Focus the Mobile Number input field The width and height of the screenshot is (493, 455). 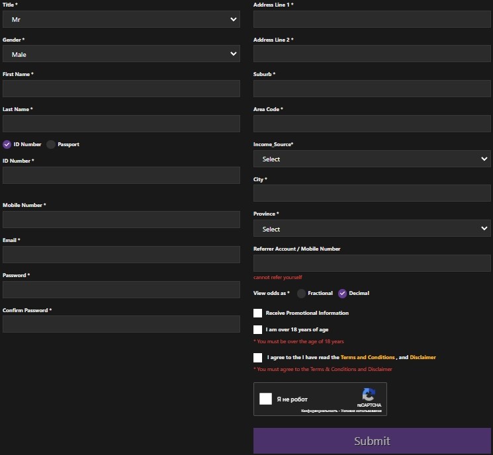pyautogui.click(x=121, y=220)
